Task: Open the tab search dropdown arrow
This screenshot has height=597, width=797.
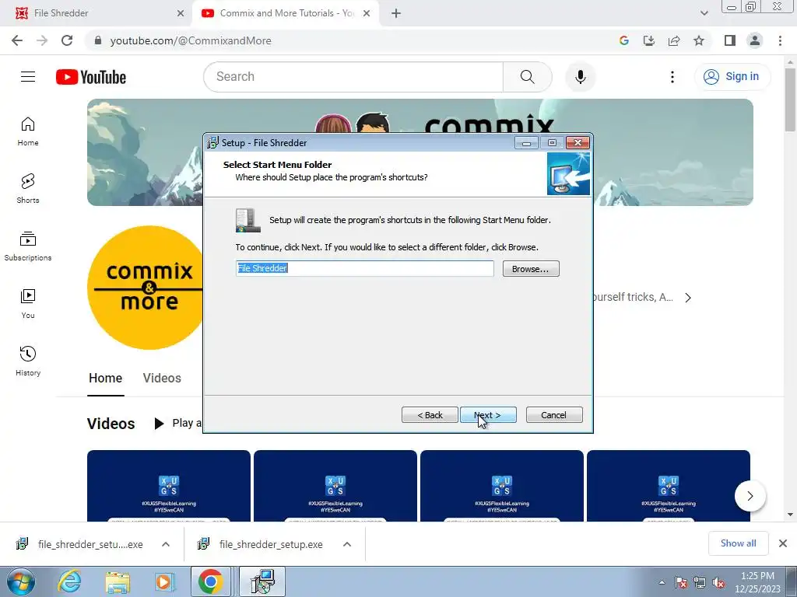Action: (x=704, y=13)
